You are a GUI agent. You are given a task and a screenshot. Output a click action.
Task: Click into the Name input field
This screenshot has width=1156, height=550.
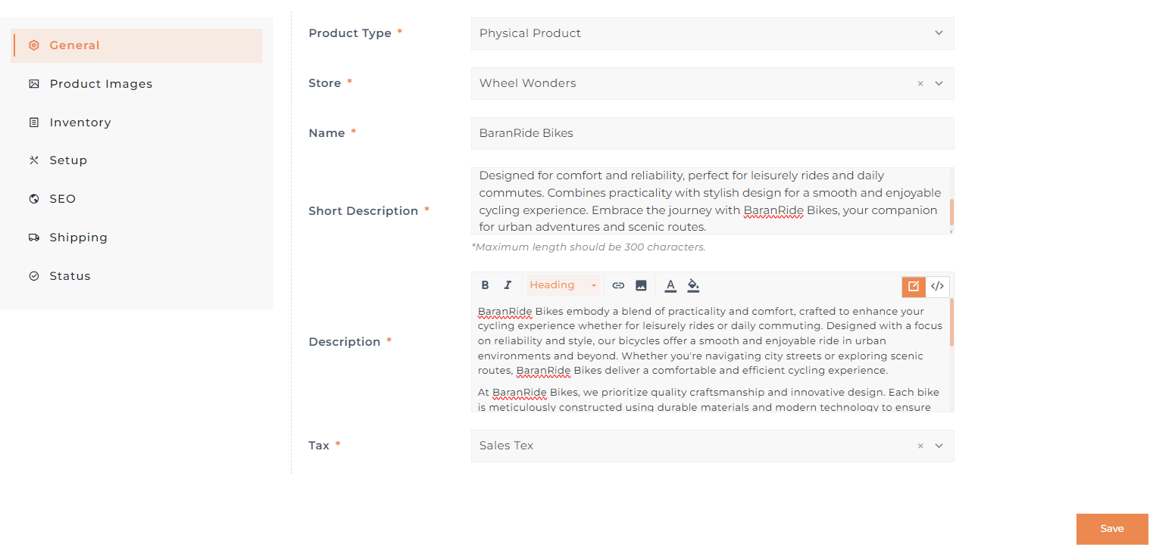click(x=712, y=133)
